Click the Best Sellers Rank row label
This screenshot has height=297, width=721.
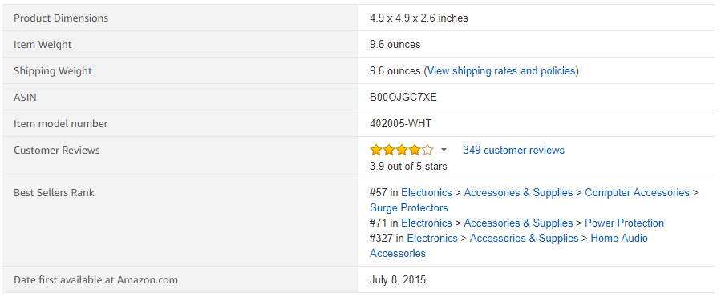pos(54,192)
